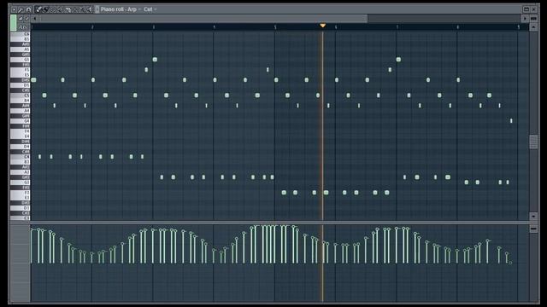Open the piano roll options menu arrow
The image size is (547, 307).
(15, 9)
